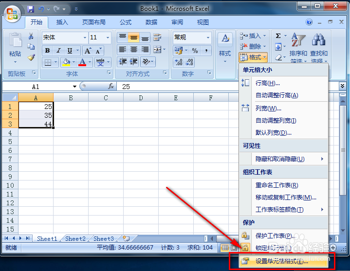Viewport: 350px width, 271px height.
Task: Click the 格式 button in ribbon
Action: pos(253,57)
